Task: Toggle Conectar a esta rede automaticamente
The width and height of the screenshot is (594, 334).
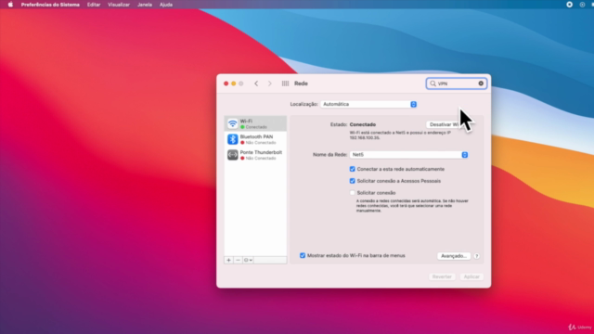Action: 353,169
